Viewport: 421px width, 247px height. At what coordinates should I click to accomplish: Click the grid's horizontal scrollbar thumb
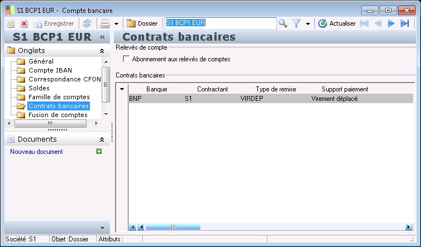(173, 227)
